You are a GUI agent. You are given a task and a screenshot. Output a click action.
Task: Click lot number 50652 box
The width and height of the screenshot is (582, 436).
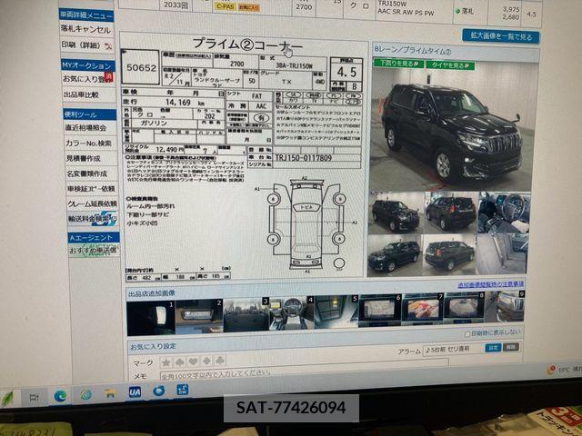pos(141,67)
